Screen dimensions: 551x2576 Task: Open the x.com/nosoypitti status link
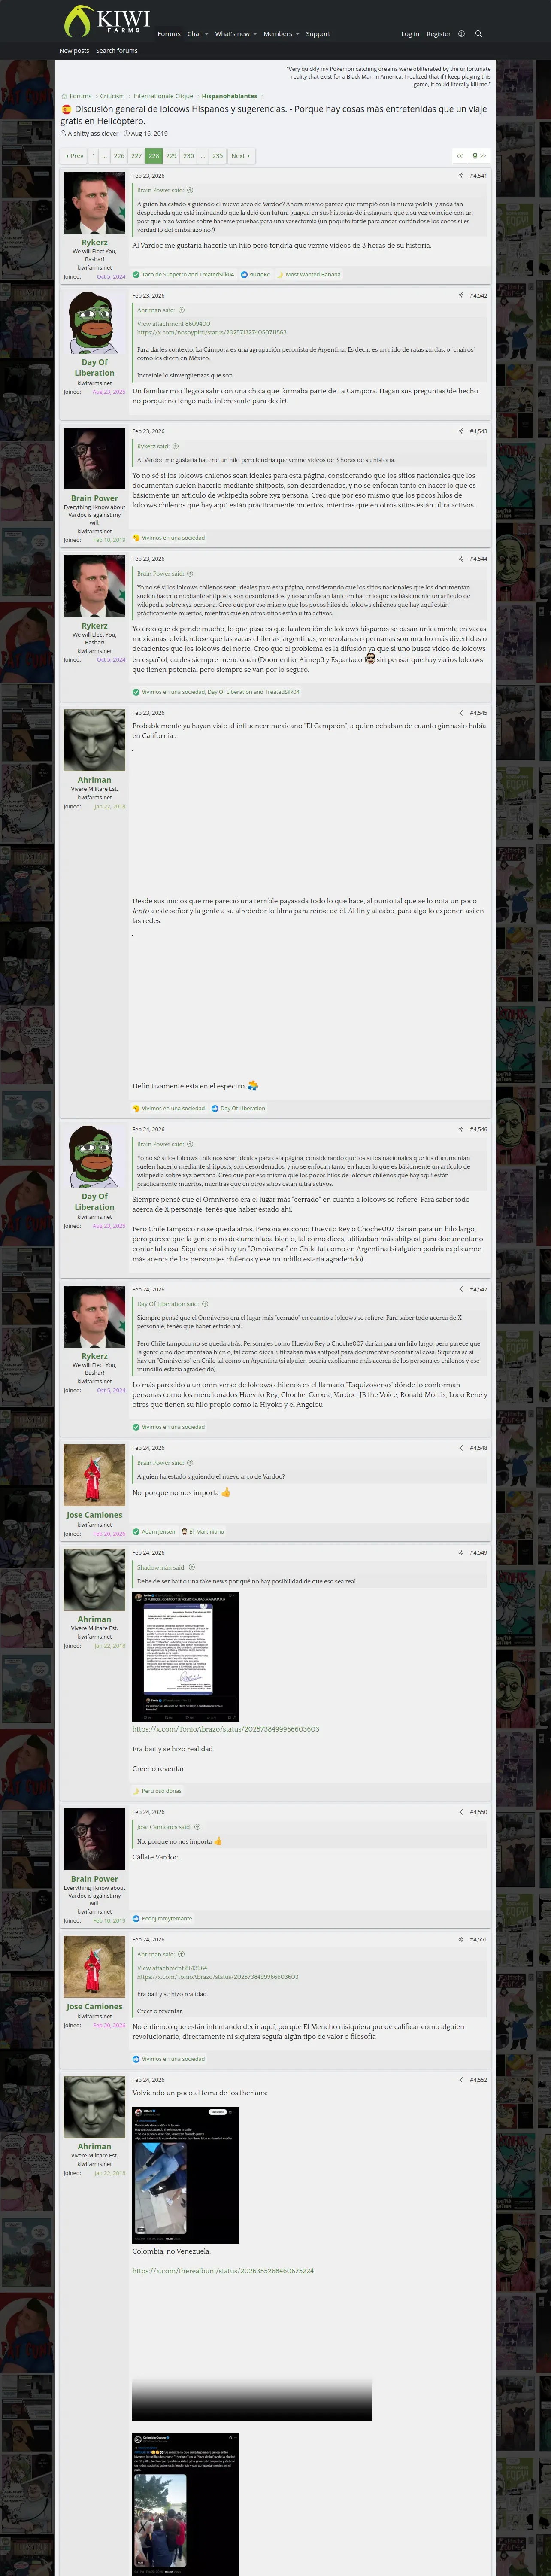(x=211, y=332)
